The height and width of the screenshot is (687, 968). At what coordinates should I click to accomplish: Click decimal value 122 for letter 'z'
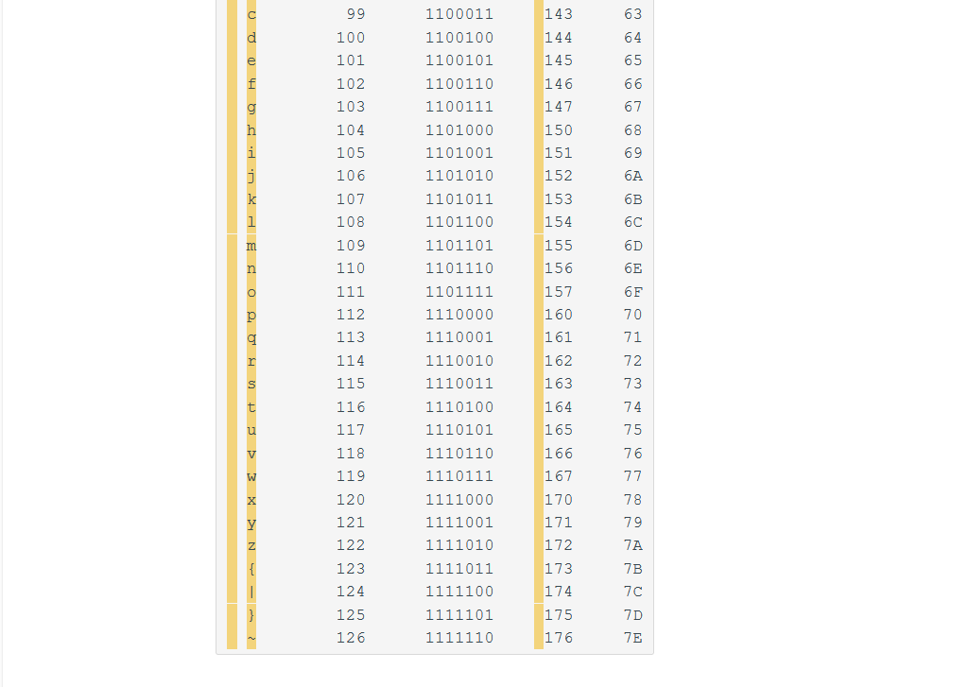tap(351, 544)
